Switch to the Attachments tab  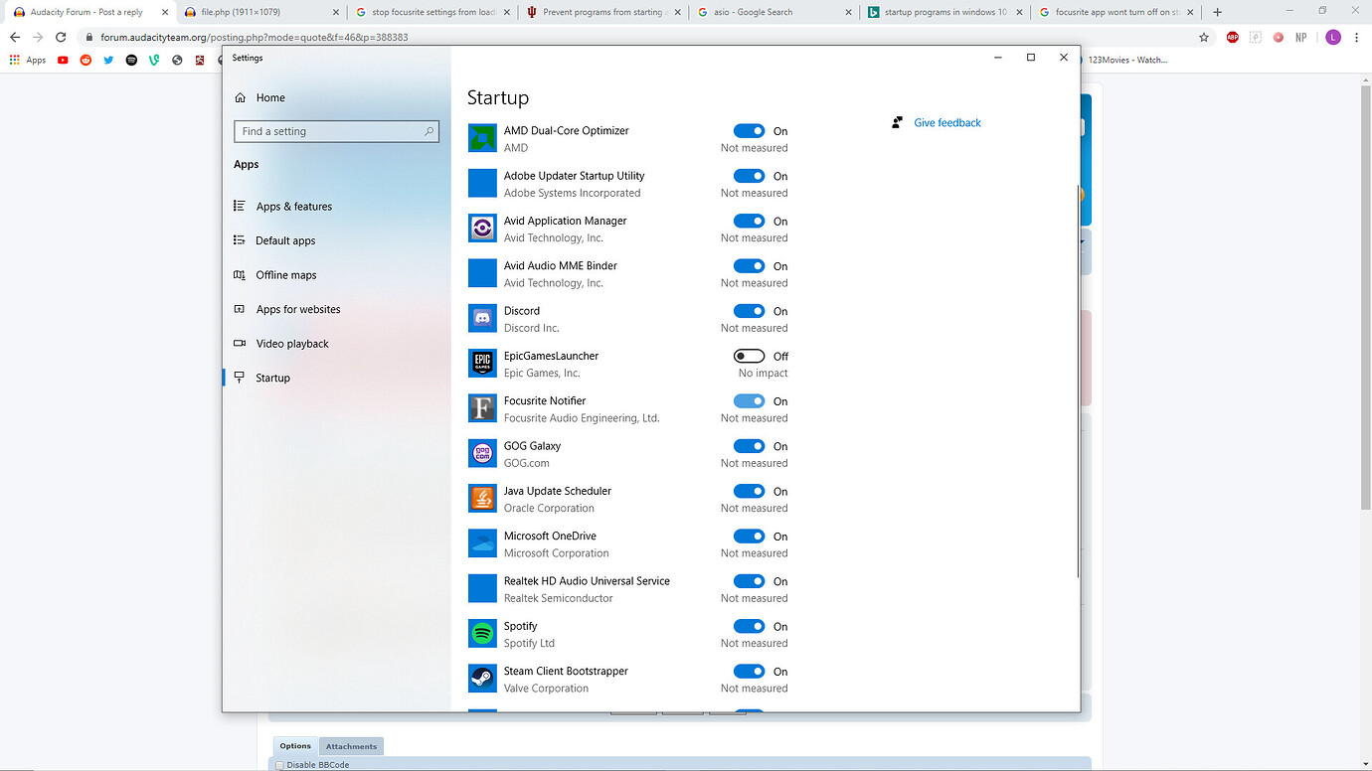pyautogui.click(x=351, y=746)
